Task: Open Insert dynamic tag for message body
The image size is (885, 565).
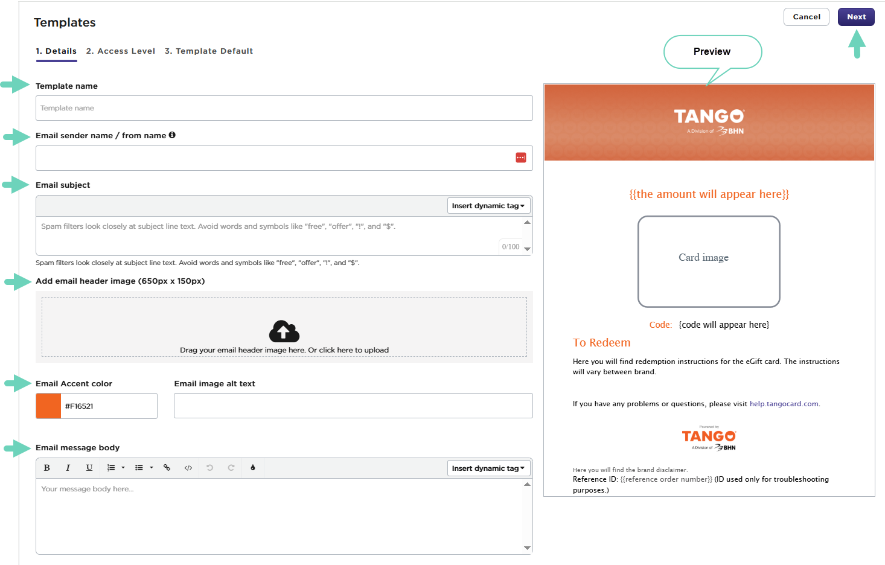Action: click(488, 468)
